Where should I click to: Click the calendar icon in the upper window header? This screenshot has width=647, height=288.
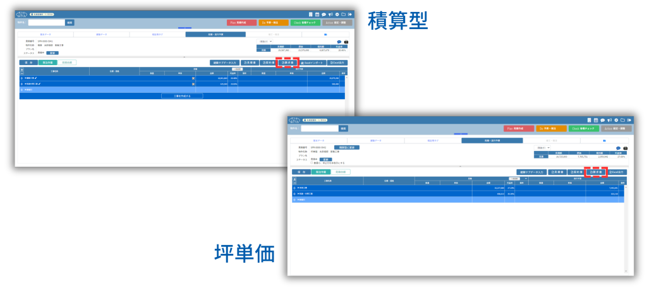pyautogui.click(x=316, y=13)
